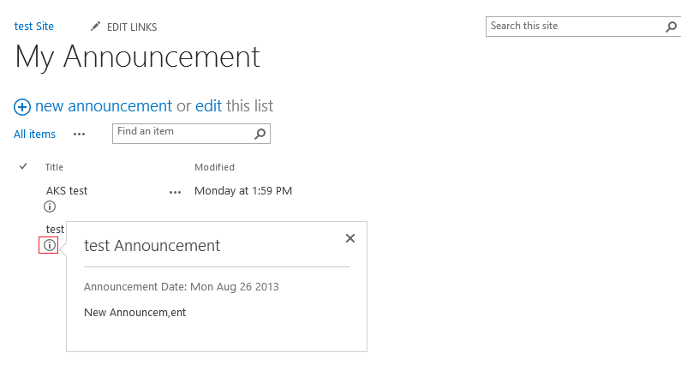Open the ellipsis menu for AKS test

point(175,192)
